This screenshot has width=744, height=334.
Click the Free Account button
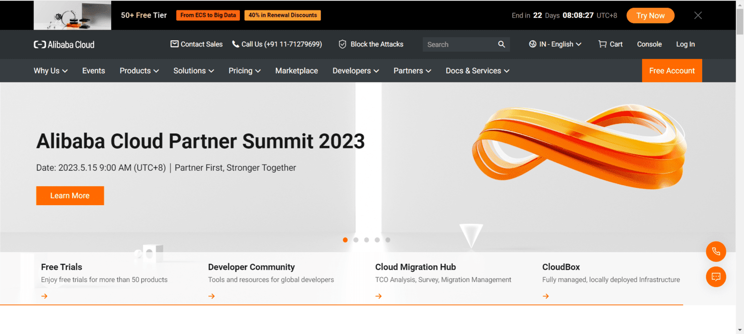click(x=672, y=71)
